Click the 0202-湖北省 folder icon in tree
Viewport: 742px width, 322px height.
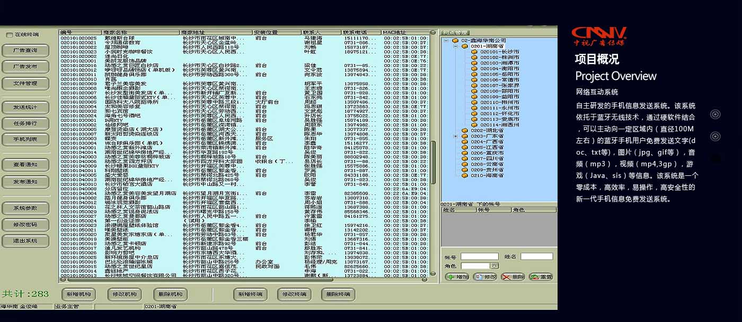[x=465, y=130]
